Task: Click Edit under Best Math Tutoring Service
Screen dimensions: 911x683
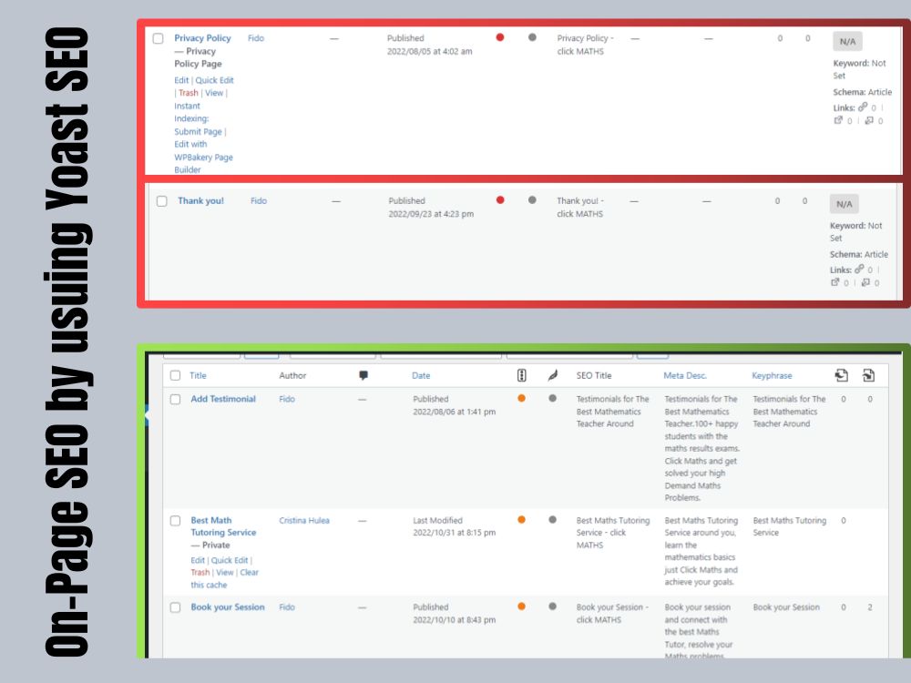Action: (198, 560)
